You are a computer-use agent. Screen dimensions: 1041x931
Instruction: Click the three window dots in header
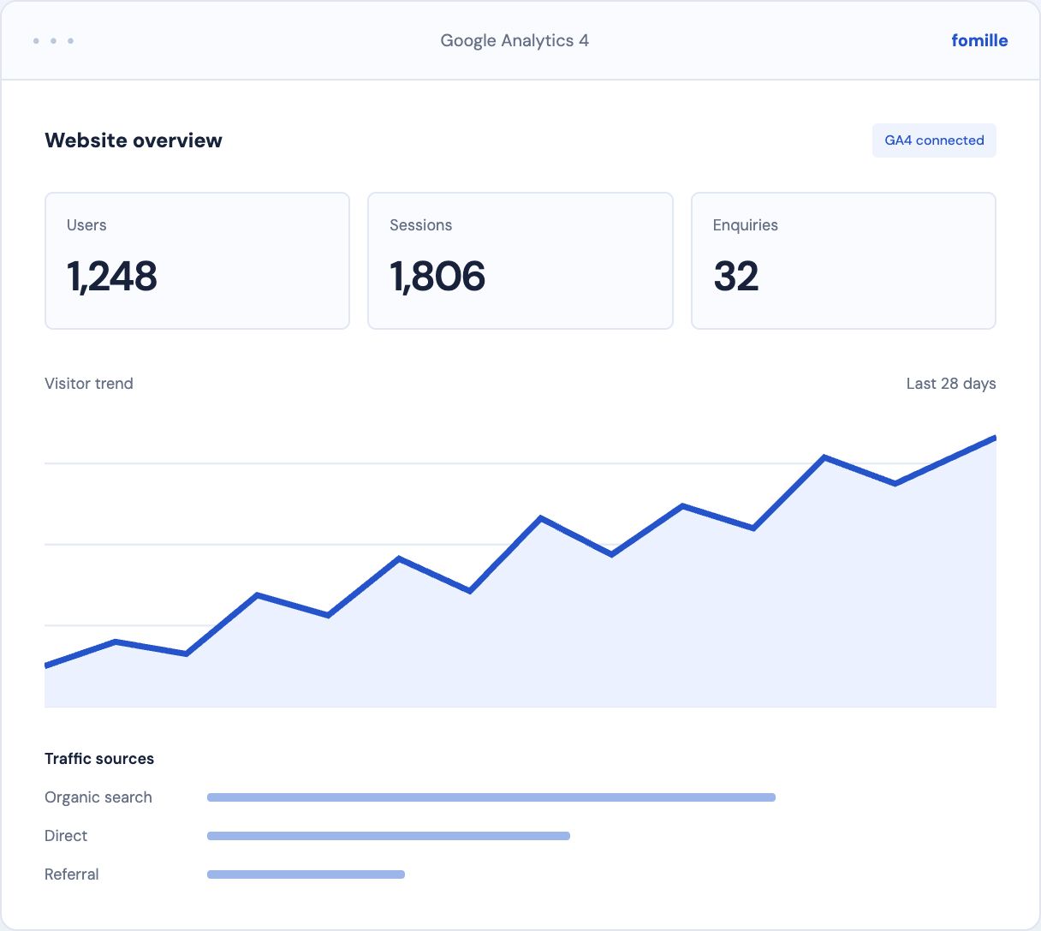point(53,41)
